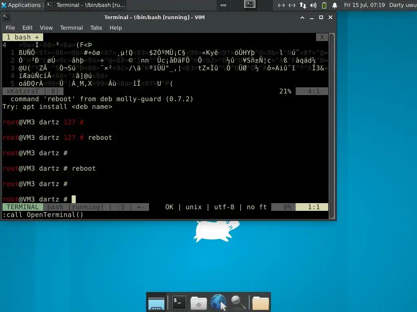This screenshot has height=312, width=417.
Task: Open the Terminal menu
Action: pos(71,28)
